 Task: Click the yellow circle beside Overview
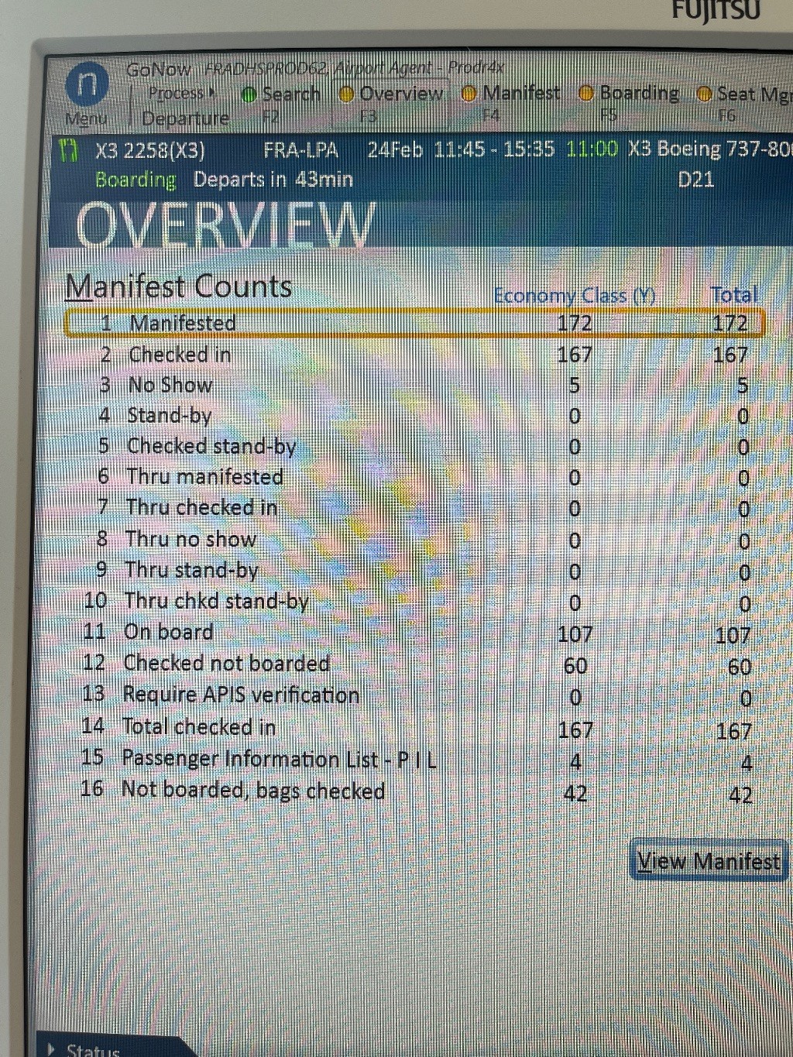point(347,94)
